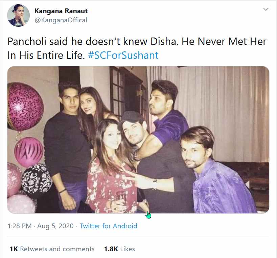Click the @KanganaOffical handle
Image resolution: width=277 pixels, height=258 pixels.
(x=61, y=20)
